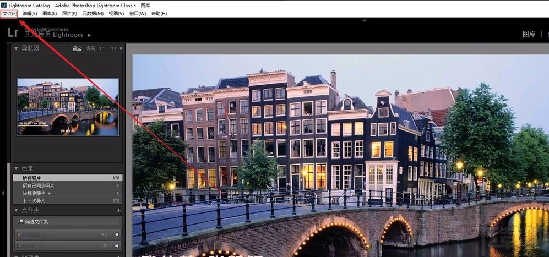The width and height of the screenshot is (549, 257).
Task: Click the magnifier icon in 筛选文件夹
Action: click(x=21, y=222)
